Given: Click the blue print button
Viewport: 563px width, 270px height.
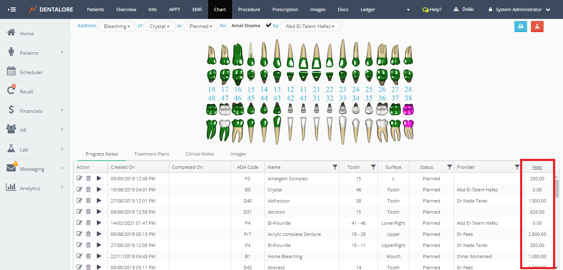Looking at the screenshot, I should [521, 26].
